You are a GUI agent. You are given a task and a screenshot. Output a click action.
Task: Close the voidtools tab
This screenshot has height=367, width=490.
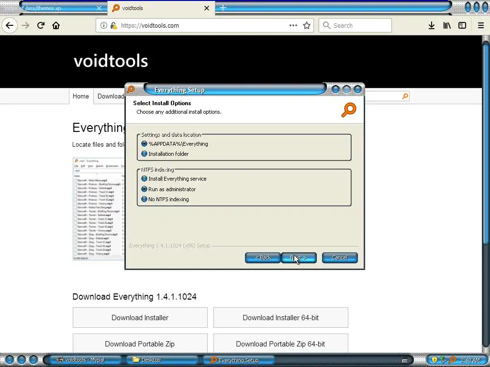click(207, 8)
